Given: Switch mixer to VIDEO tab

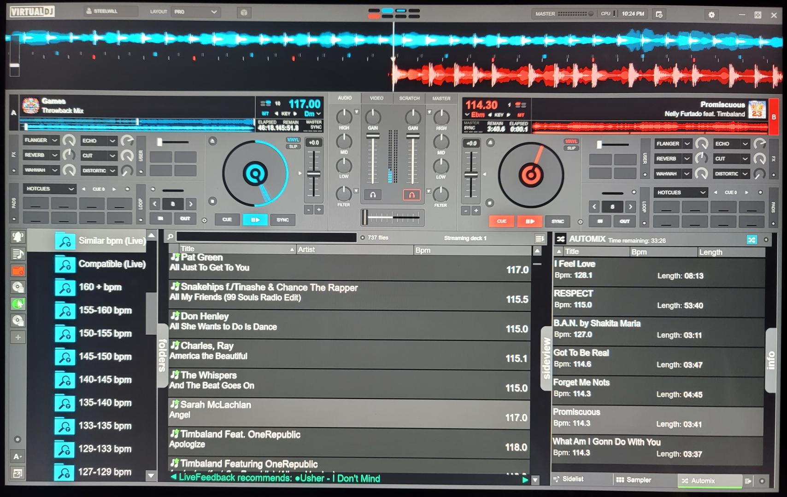Looking at the screenshot, I should [376, 98].
